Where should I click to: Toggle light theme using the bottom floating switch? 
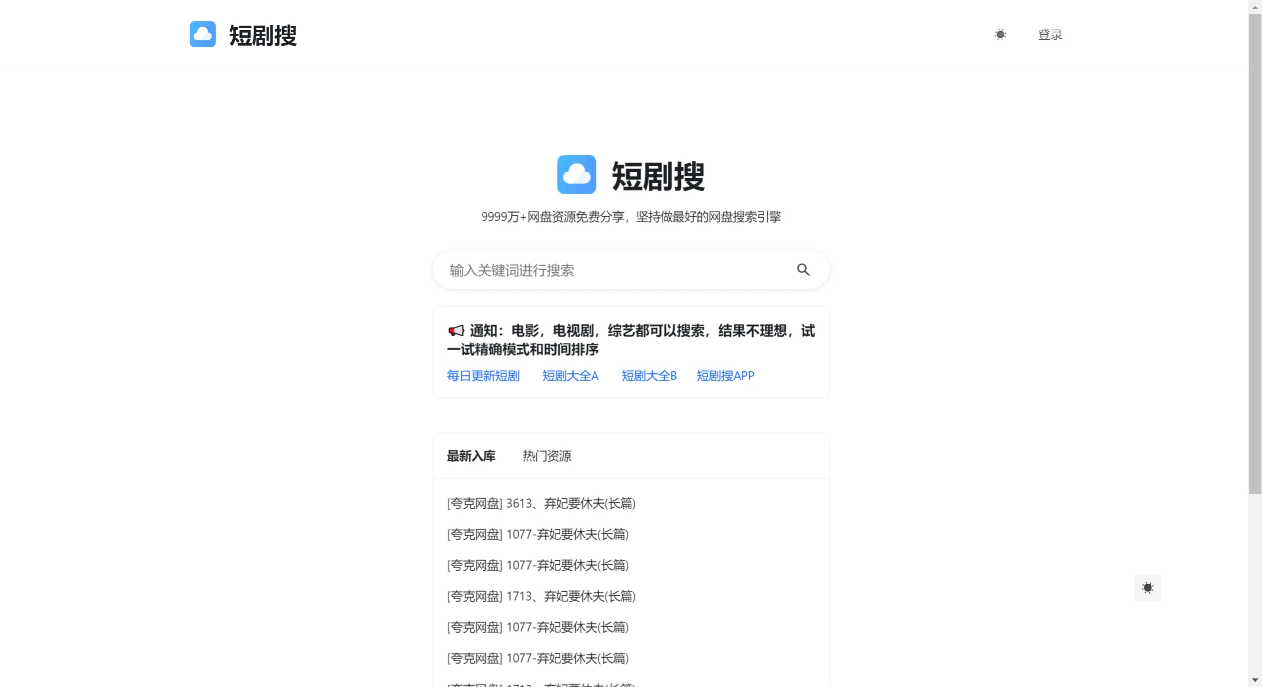click(1148, 587)
